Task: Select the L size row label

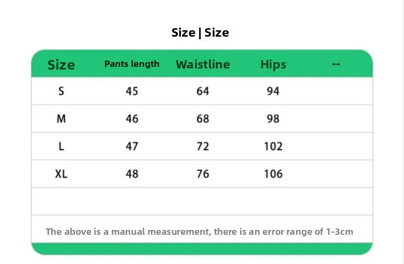Action: coord(61,147)
